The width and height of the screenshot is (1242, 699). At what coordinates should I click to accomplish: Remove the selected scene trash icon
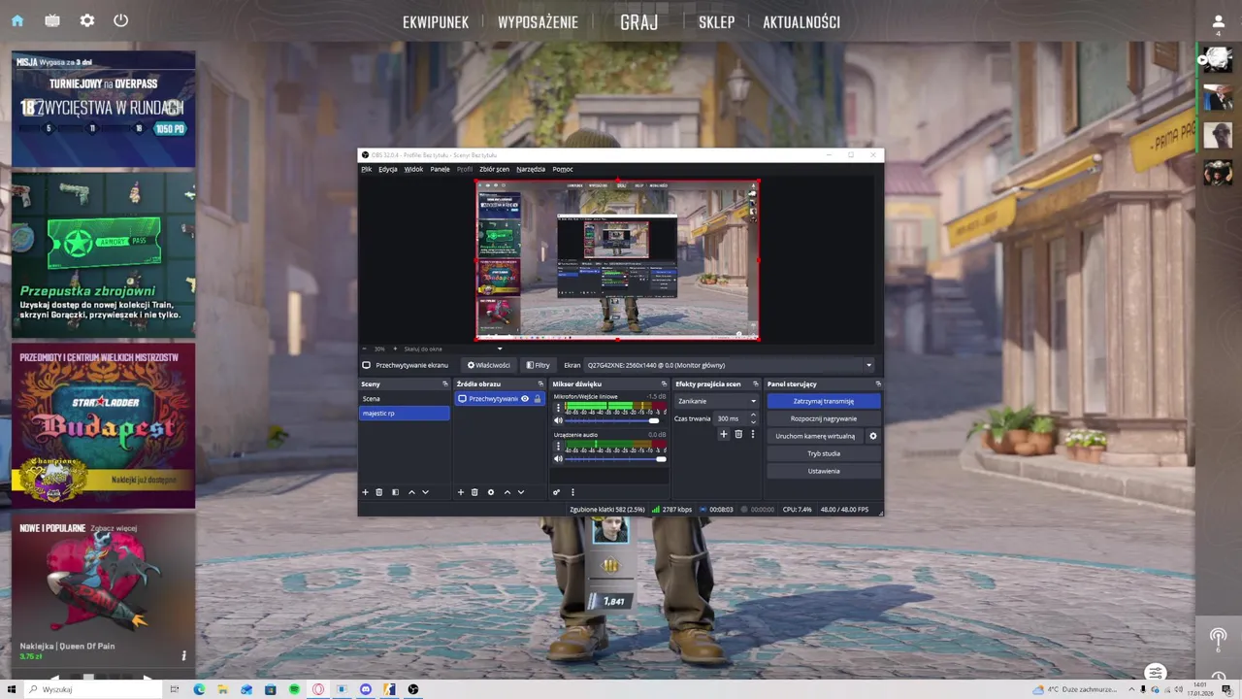coord(379,492)
